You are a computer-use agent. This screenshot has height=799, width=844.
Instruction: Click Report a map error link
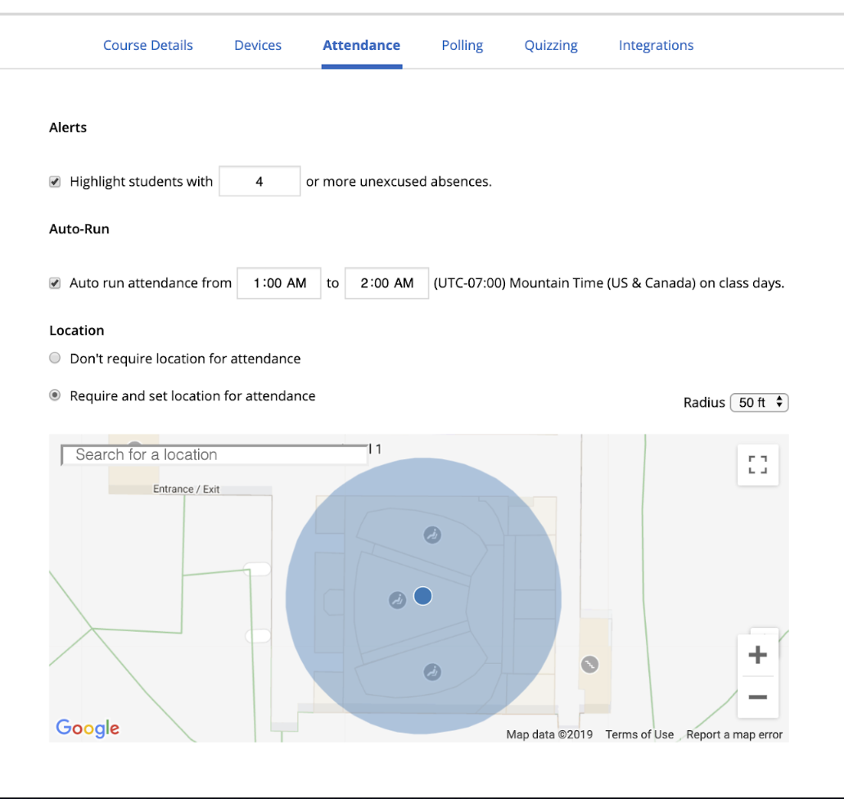point(734,734)
